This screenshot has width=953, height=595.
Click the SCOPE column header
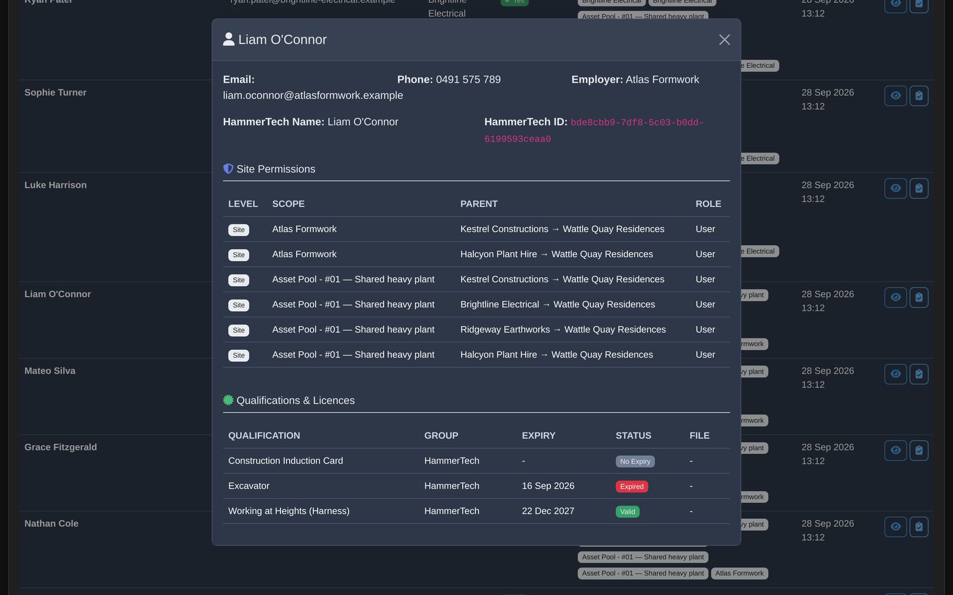pyautogui.click(x=288, y=204)
